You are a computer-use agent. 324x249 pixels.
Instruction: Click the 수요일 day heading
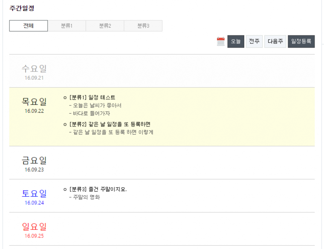click(x=34, y=69)
